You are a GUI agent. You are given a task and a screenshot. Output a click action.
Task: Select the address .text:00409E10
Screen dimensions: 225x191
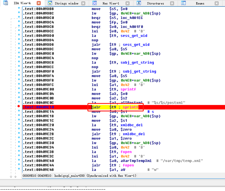coord(38,107)
